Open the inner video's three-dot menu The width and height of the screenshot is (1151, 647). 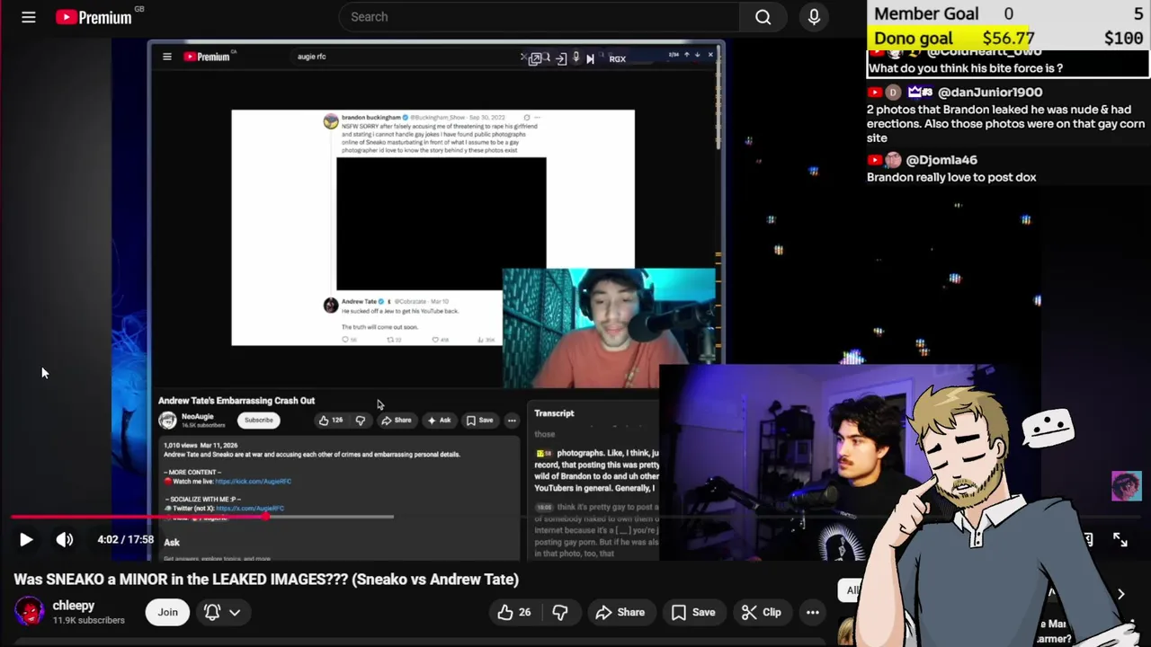(x=512, y=420)
